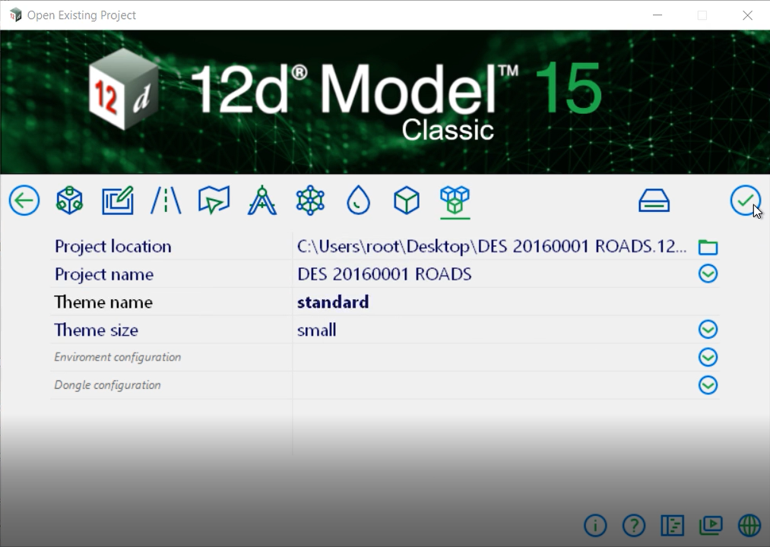Open the information icon

click(x=595, y=526)
